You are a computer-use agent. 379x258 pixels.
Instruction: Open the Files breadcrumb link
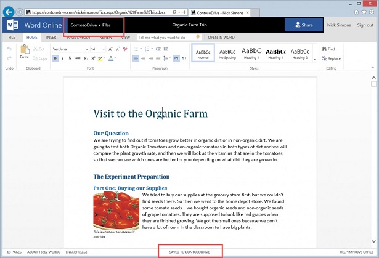pos(107,25)
